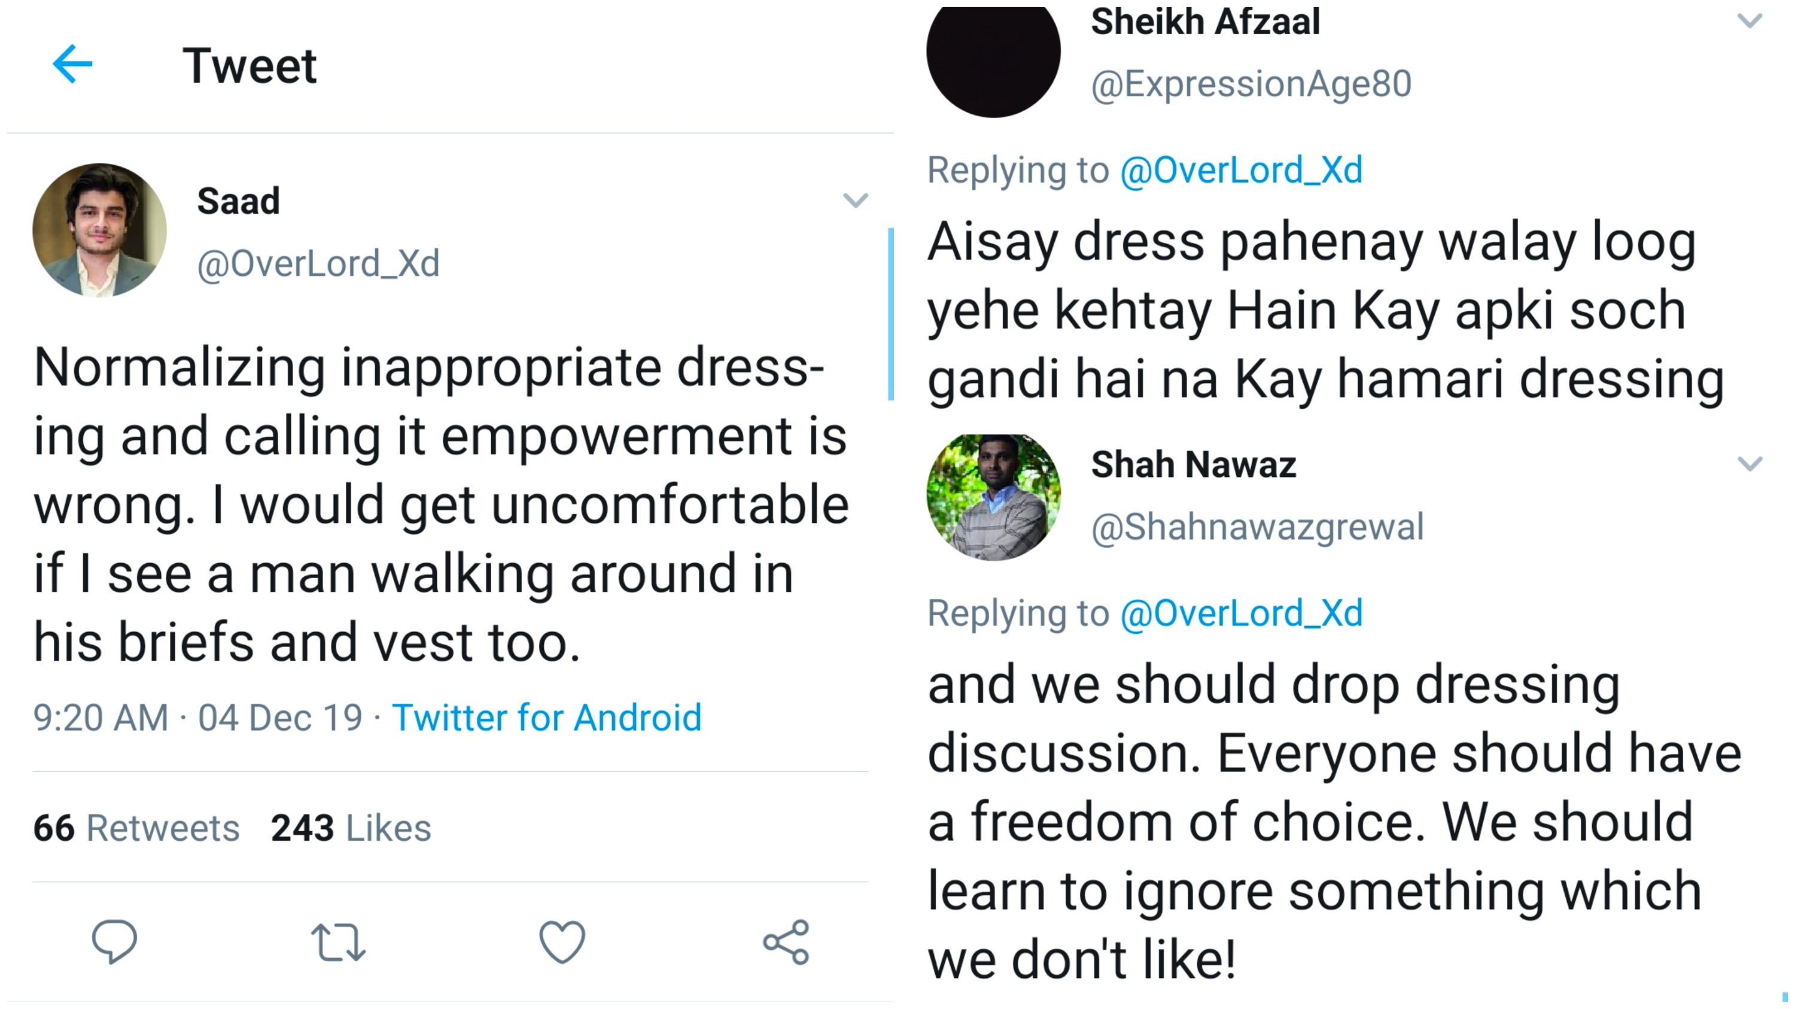Open @OverLord_Xd mention in Shah Nawaz's reply
1795x1009 pixels.
(x=1241, y=613)
